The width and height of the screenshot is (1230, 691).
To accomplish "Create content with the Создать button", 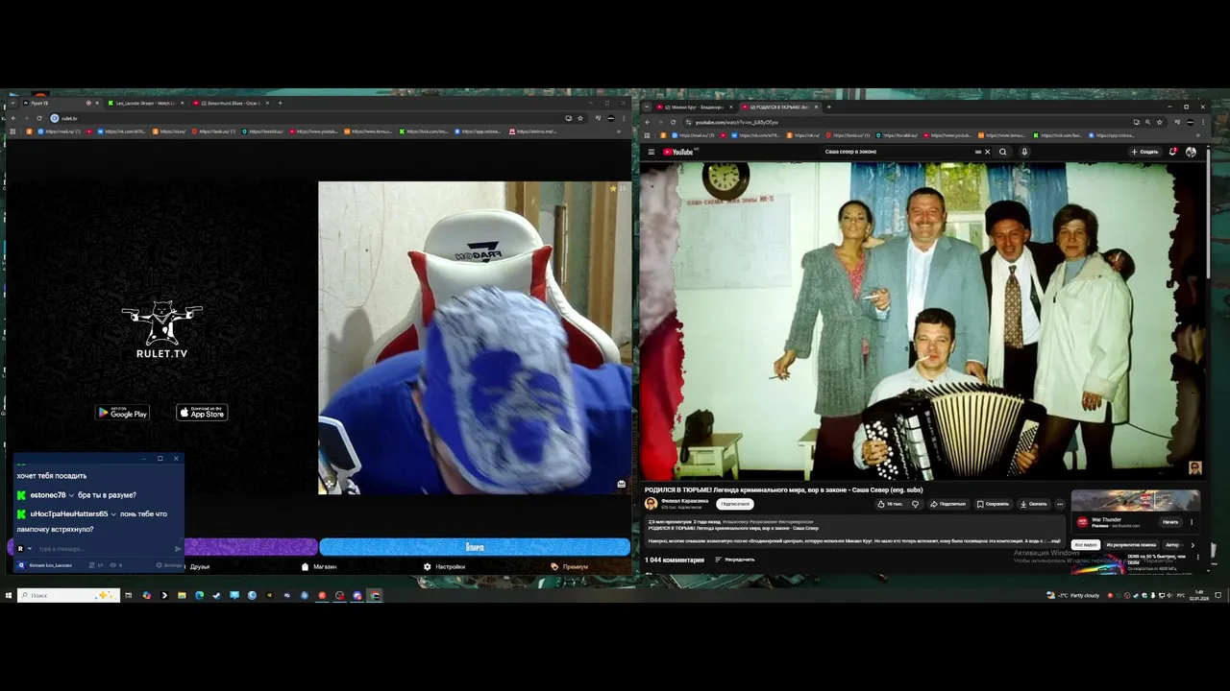I will tap(1144, 152).
